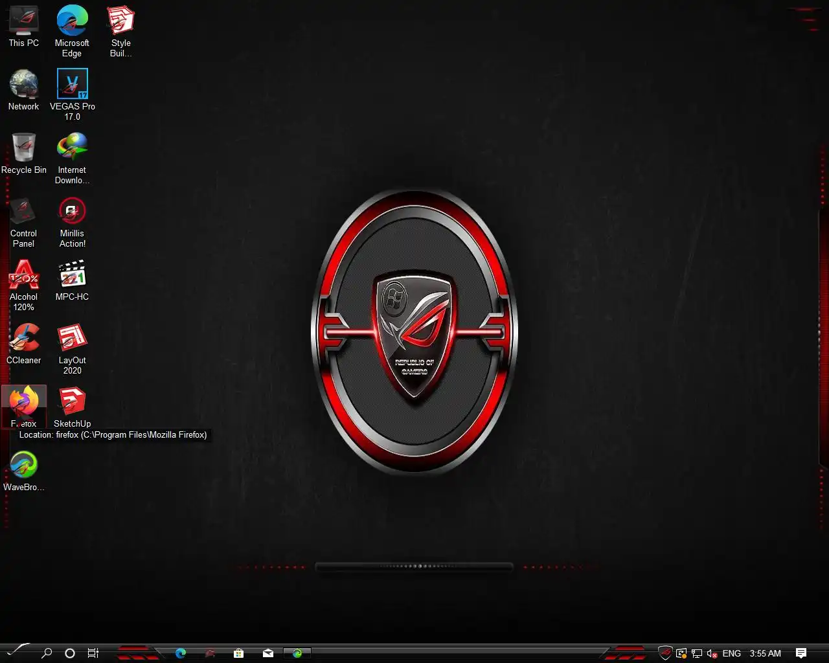Select the LayOut 2020 desktop icon

(x=72, y=348)
